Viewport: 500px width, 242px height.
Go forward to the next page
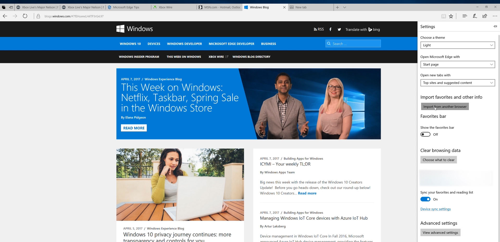coord(15,16)
